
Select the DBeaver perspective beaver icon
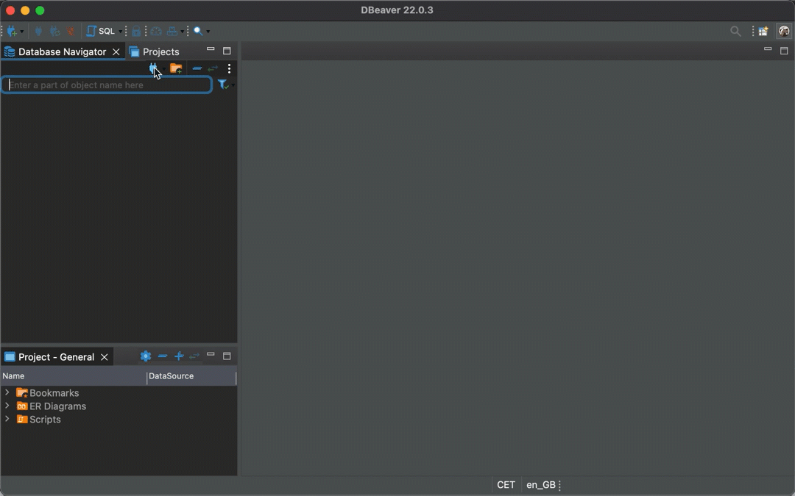(x=784, y=32)
